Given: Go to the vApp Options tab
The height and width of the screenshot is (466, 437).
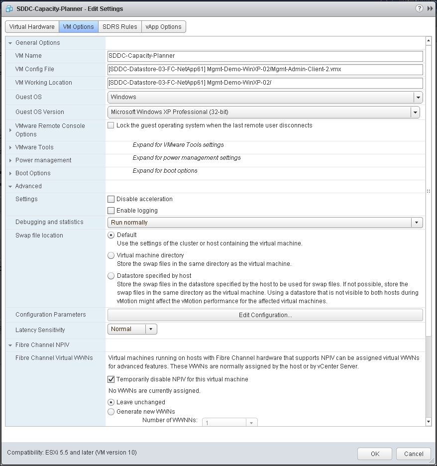Looking at the screenshot, I should 163,27.
